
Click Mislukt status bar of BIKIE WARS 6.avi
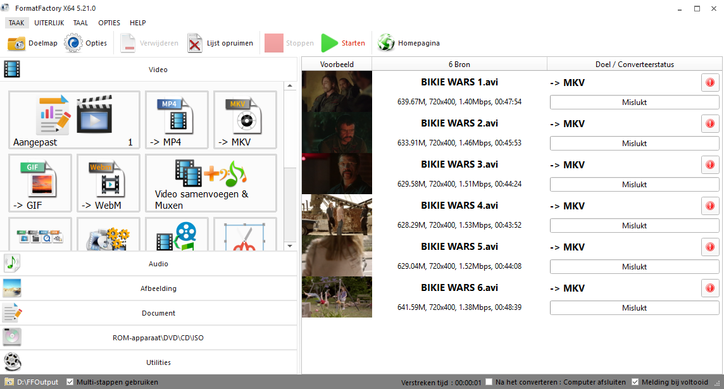pos(634,308)
